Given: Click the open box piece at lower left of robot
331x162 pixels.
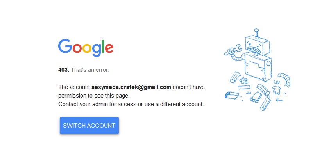Looking at the screenshot, I should (x=232, y=95).
